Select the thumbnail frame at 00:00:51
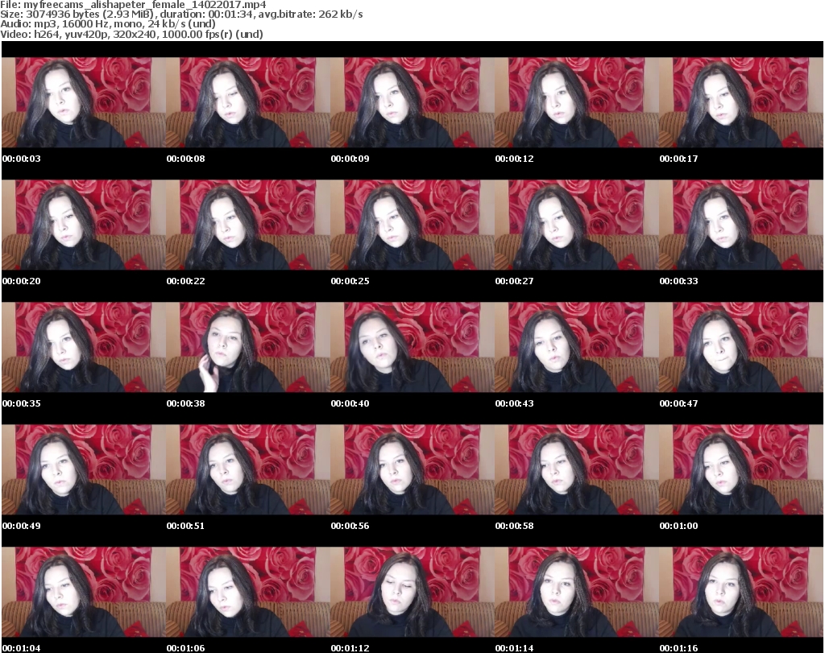The image size is (825, 653). (248, 470)
